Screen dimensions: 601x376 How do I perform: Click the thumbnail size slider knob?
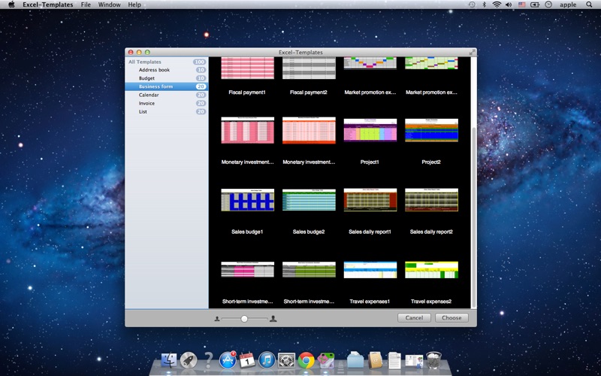point(244,319)
